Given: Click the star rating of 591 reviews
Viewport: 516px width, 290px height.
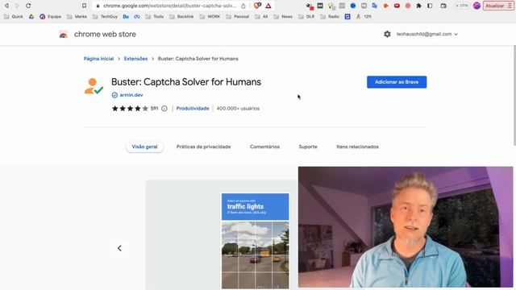Looking at the screenshot, I should pyautogui.click(x=130, y=108).
